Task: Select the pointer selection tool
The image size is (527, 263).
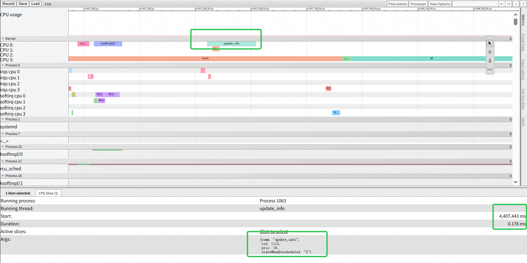Action: 490,43
